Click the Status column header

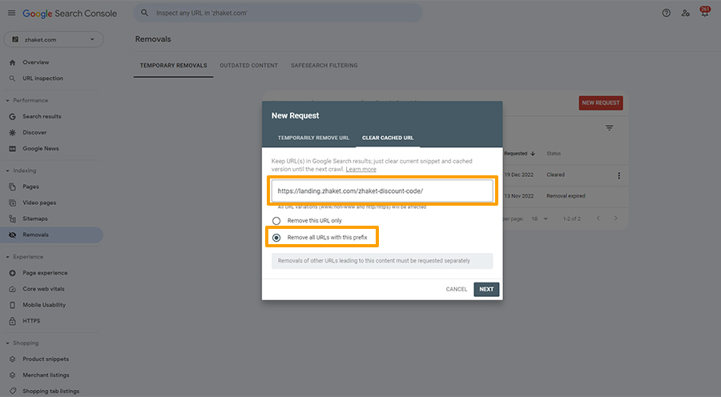pos(554,154)
